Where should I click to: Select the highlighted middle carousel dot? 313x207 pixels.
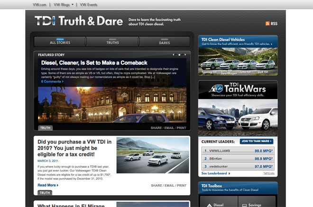pyautogui.click(x=179, y=54)
